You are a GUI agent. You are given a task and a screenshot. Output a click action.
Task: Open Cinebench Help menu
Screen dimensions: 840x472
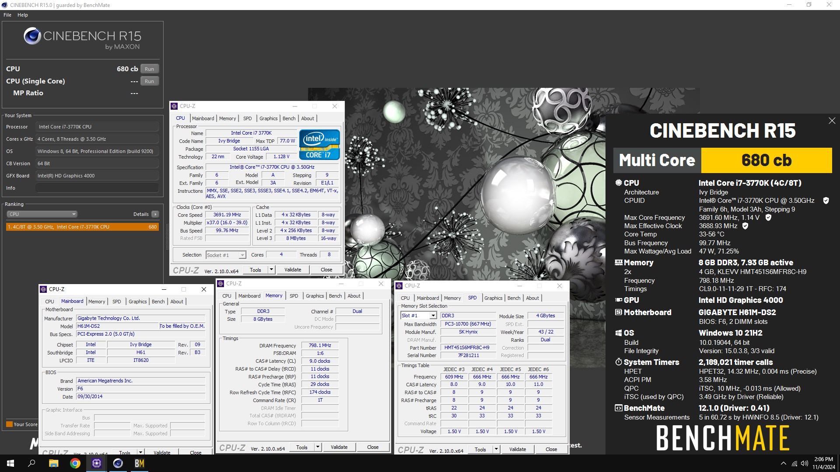coord(23,15)
